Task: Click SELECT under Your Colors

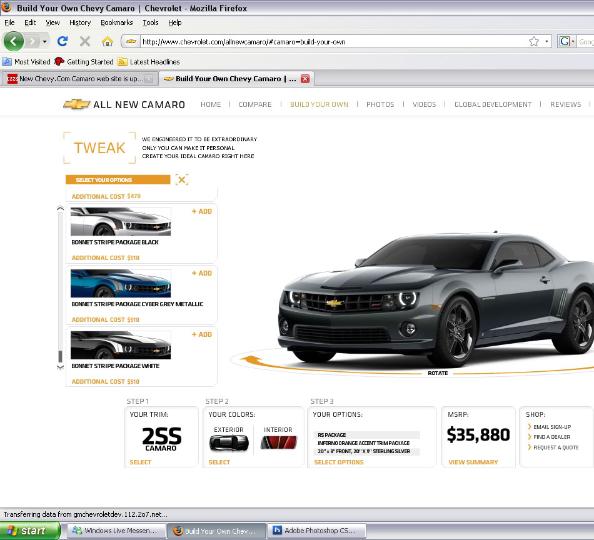Action: (x=219, y=462)
